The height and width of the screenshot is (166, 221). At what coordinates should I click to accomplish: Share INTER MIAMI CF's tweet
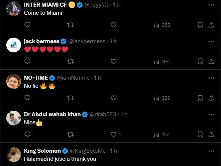[x=211, y=25]
